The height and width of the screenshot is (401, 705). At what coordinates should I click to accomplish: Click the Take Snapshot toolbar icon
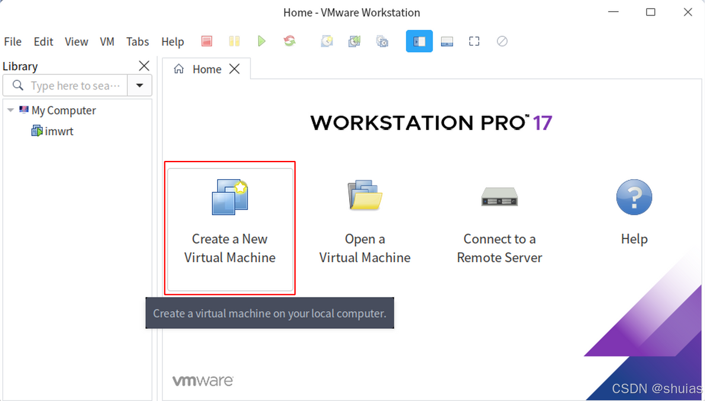pos(327,41)
